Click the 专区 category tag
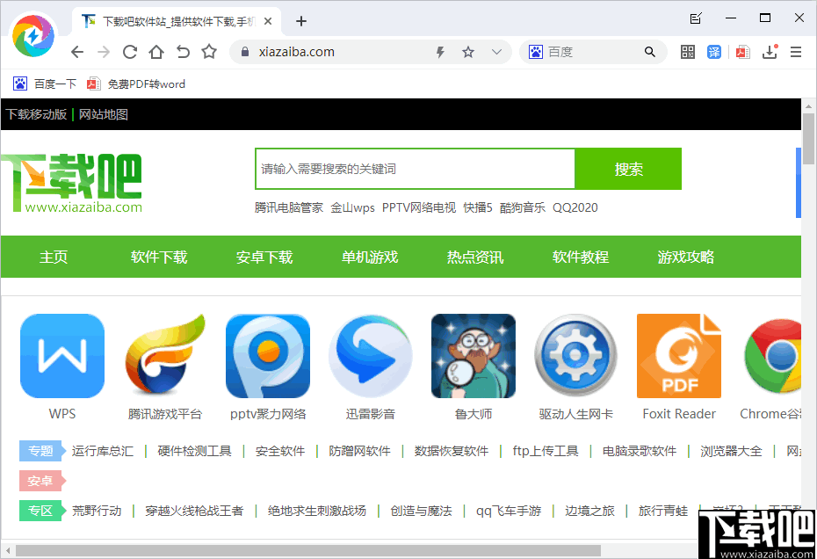 click(x=41, y=511)
